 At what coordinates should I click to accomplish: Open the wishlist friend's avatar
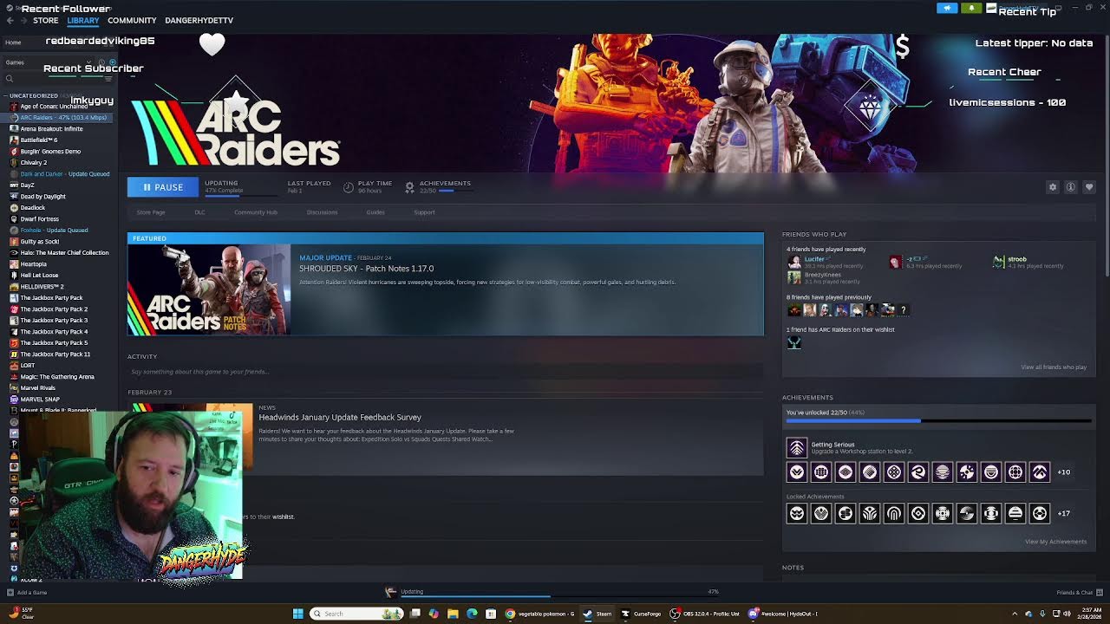point(793,342)
